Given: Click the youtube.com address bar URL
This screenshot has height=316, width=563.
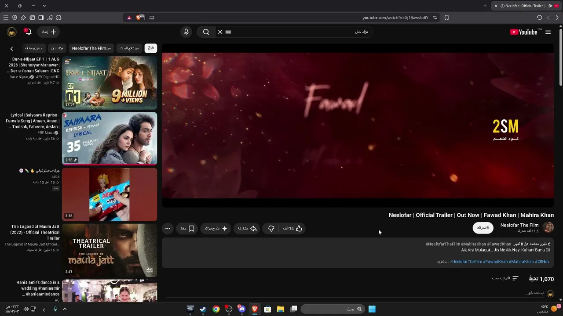Looking at the screenshot, I should click(x=395, y=18).
